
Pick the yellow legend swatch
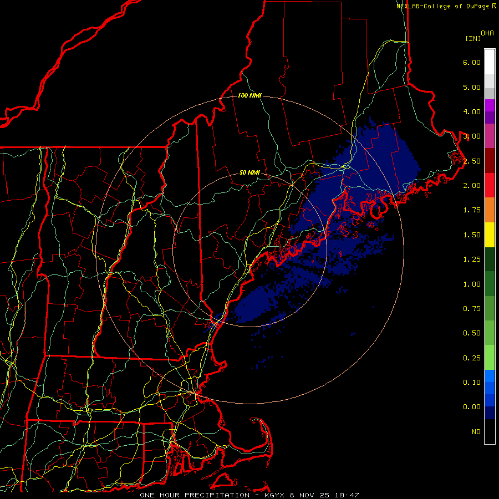pos(490,235)
